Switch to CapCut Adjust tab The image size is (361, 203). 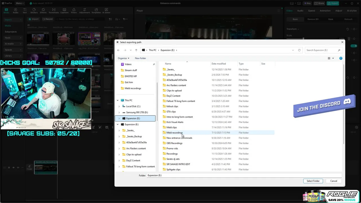(339, 11)
